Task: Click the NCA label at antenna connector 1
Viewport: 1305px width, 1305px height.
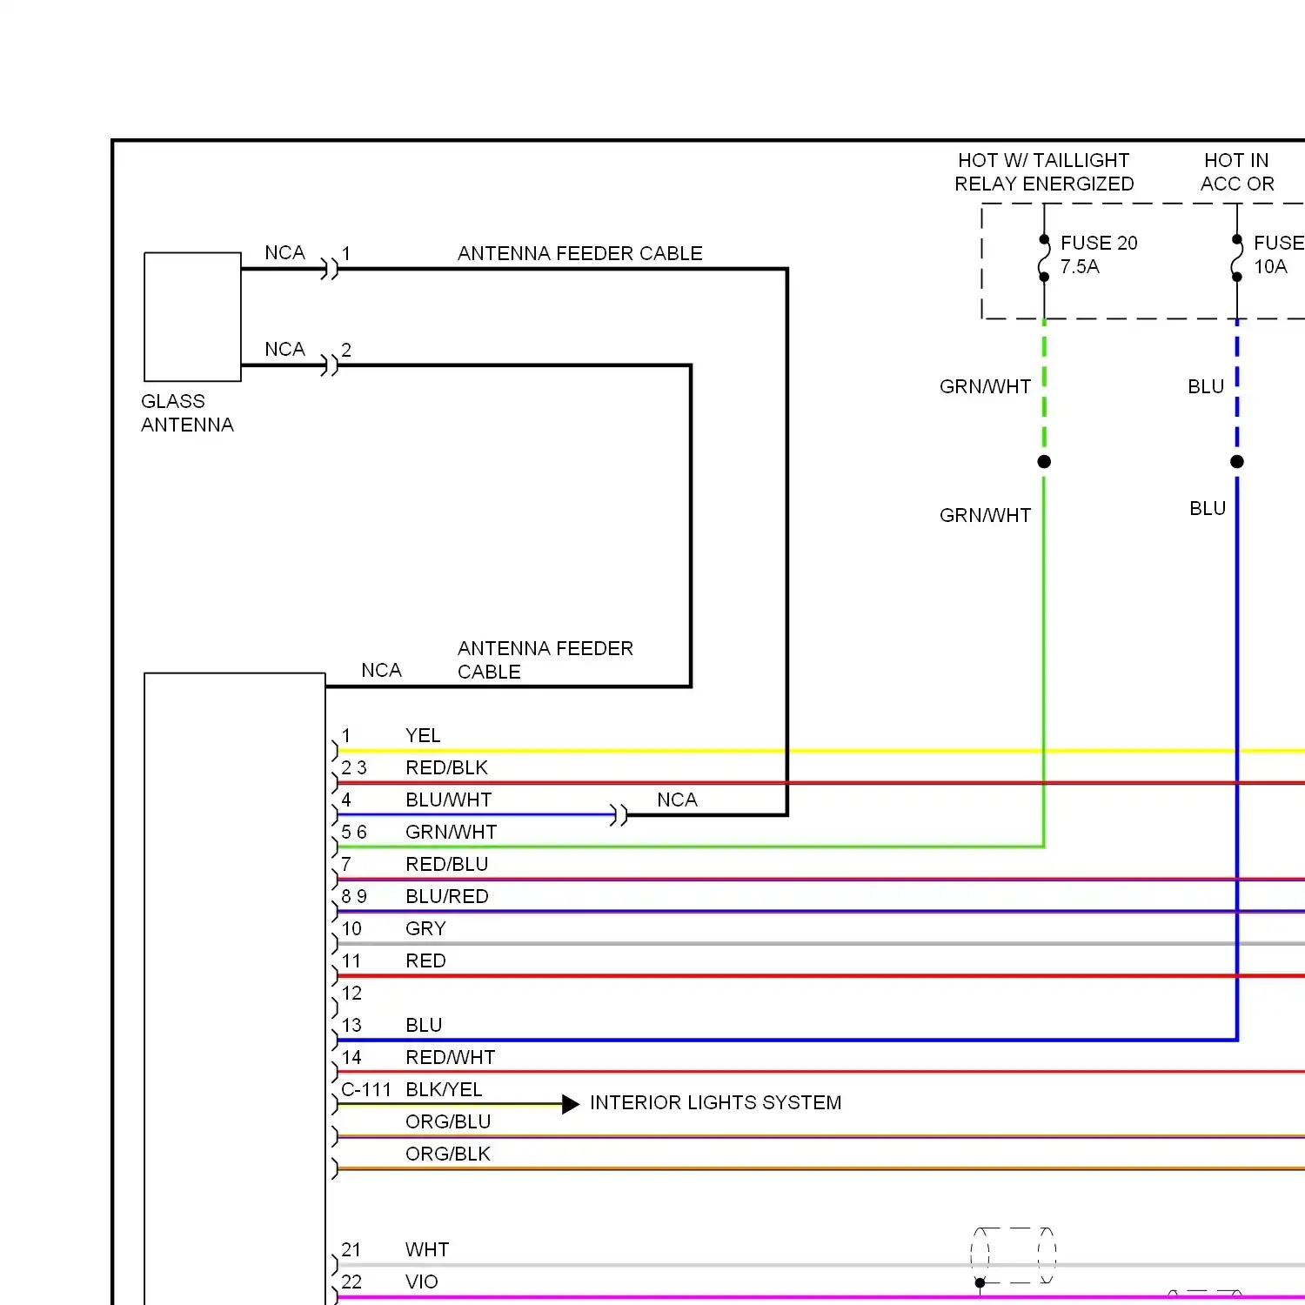Action: click(x=284, y=252)
